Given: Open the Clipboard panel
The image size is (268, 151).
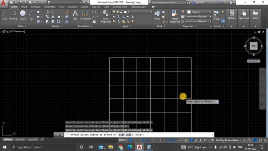Looking at the screenshot, I should (244, 15).
